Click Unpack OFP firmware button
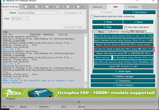159x110 pixels. pyautogui.click(x=123, y=66)
